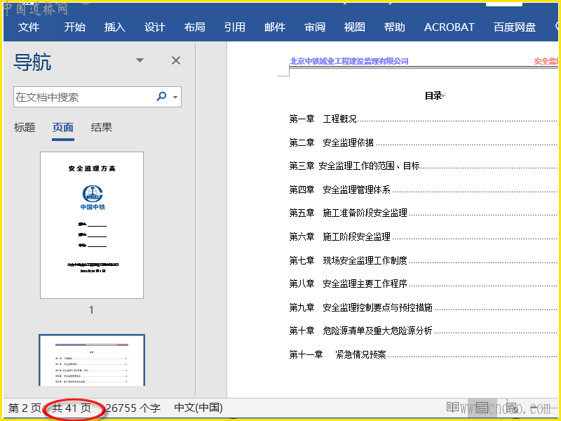Open the 布局 ribbon tab

(195, 27)
